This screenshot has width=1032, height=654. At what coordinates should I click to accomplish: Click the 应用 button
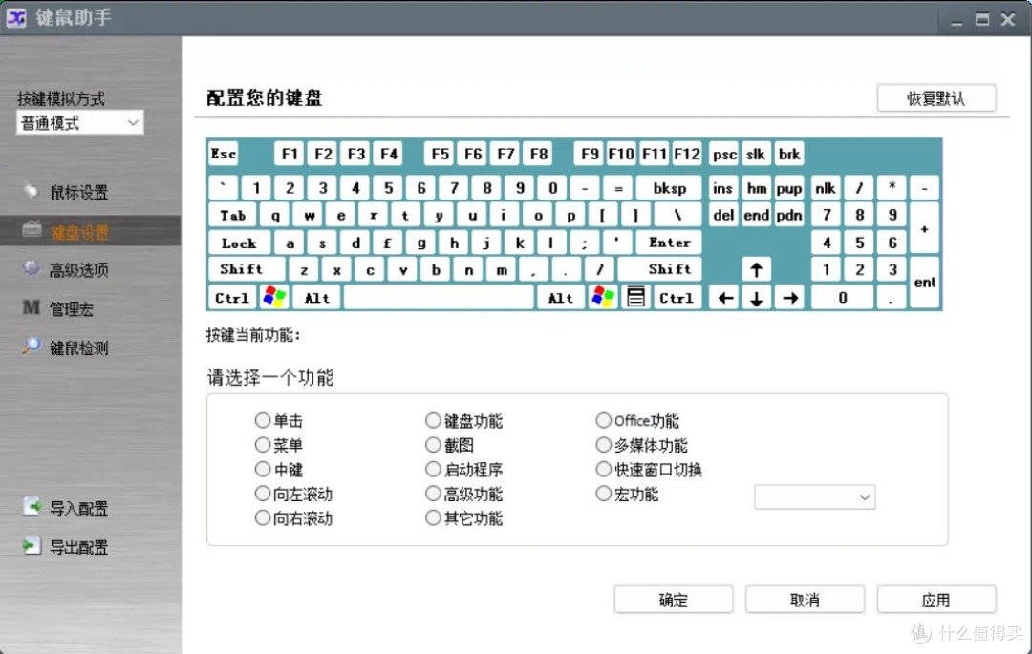pyautogui.click(x=936, y=599)
